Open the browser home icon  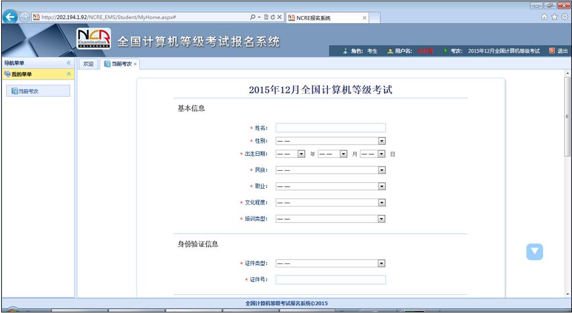(x=544, y=17)
